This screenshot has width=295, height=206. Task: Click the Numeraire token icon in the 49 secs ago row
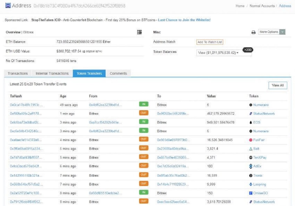250,105
